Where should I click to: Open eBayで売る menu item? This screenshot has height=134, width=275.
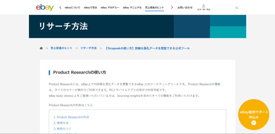(90, 8)
